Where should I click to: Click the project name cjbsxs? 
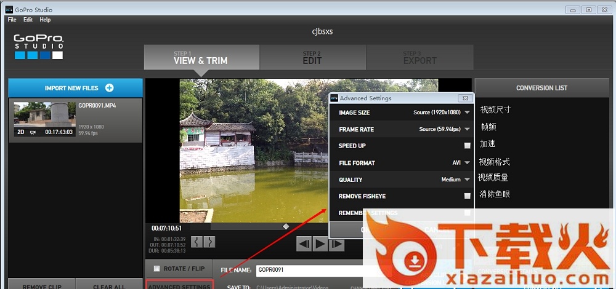(x=322, y=31)
